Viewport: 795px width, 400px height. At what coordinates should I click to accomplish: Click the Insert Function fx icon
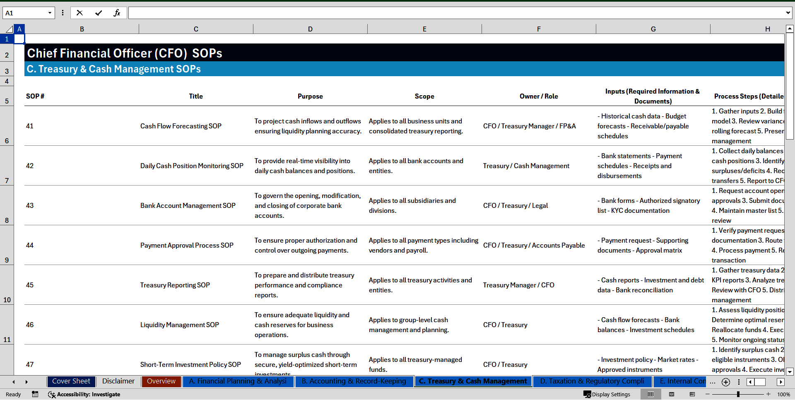click(x=117, y=13)
